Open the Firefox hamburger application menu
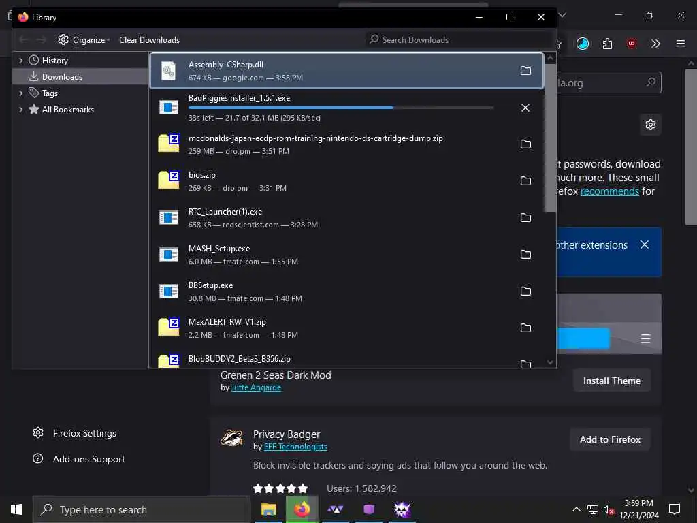The image size is (697, 523). tap(681, 44)
